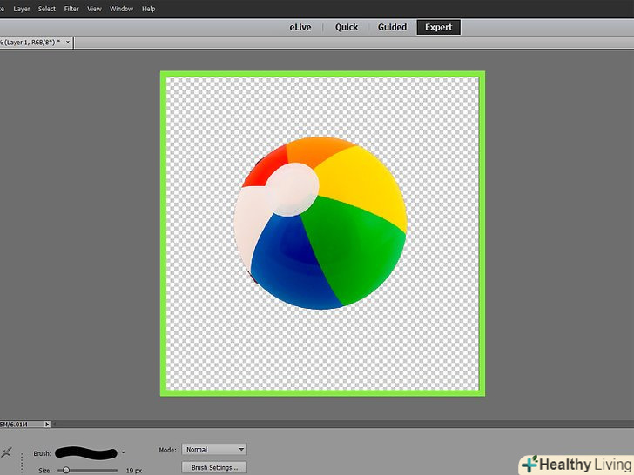This screenshot has width=634, height=475.
Task: Click the beach ball on the canvas
Action: point(320,223)
